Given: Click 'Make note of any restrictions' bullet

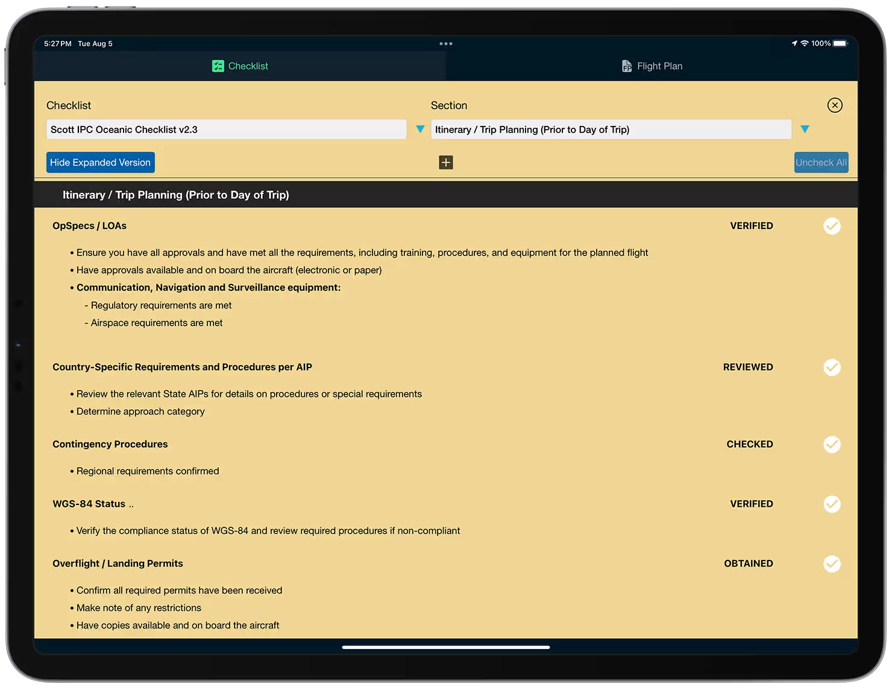Looking at the screenshot, I should (139, 608).
